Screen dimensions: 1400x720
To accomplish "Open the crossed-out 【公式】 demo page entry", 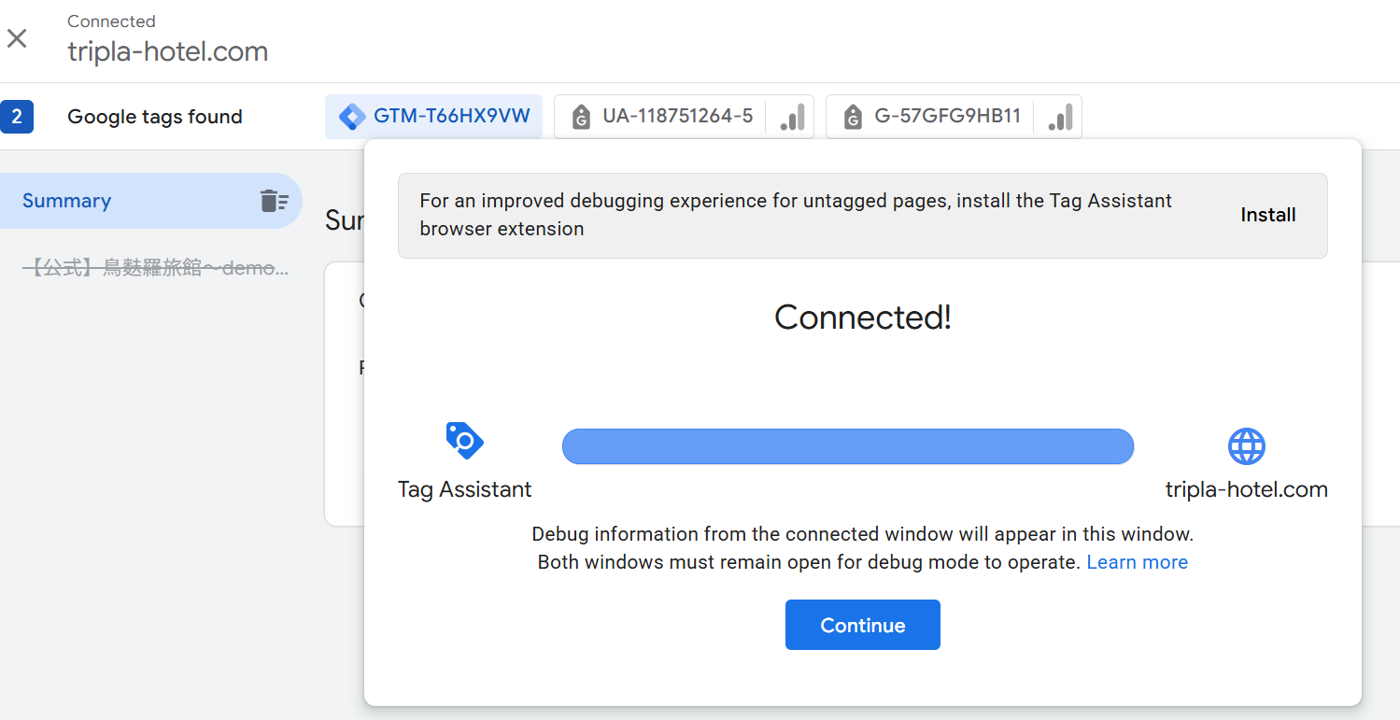I will click(155, 269).
